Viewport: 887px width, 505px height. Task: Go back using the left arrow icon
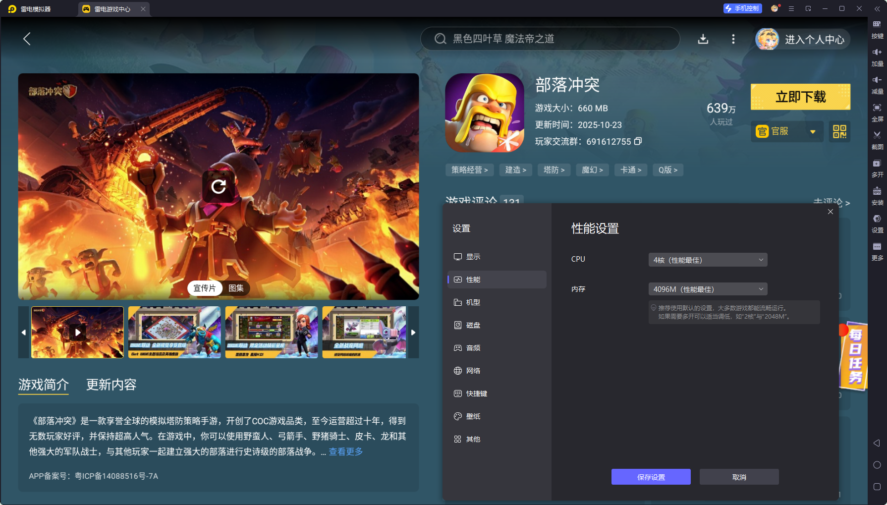(x=27, y=39)
